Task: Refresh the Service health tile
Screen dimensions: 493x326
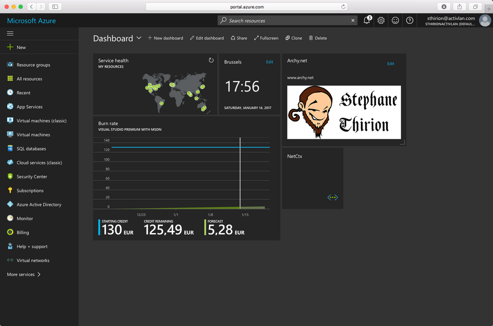Action: (x=211, y=59)
